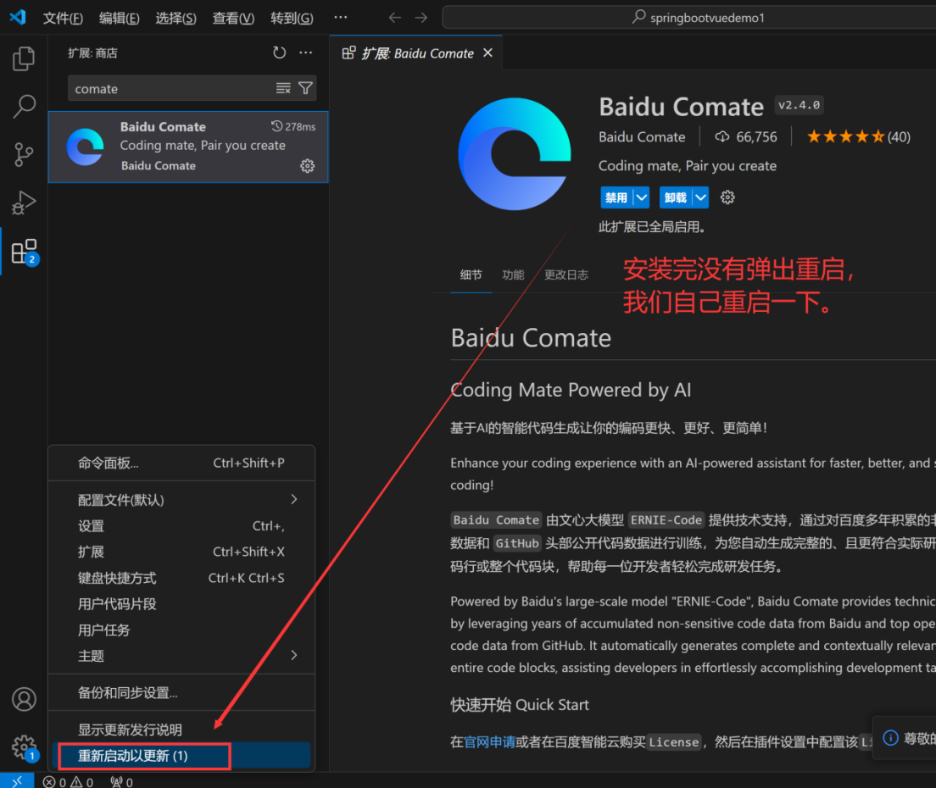Select Baidu Comate item in extensions list
Viewport: 936px width, 788px height.
point(188,147)
